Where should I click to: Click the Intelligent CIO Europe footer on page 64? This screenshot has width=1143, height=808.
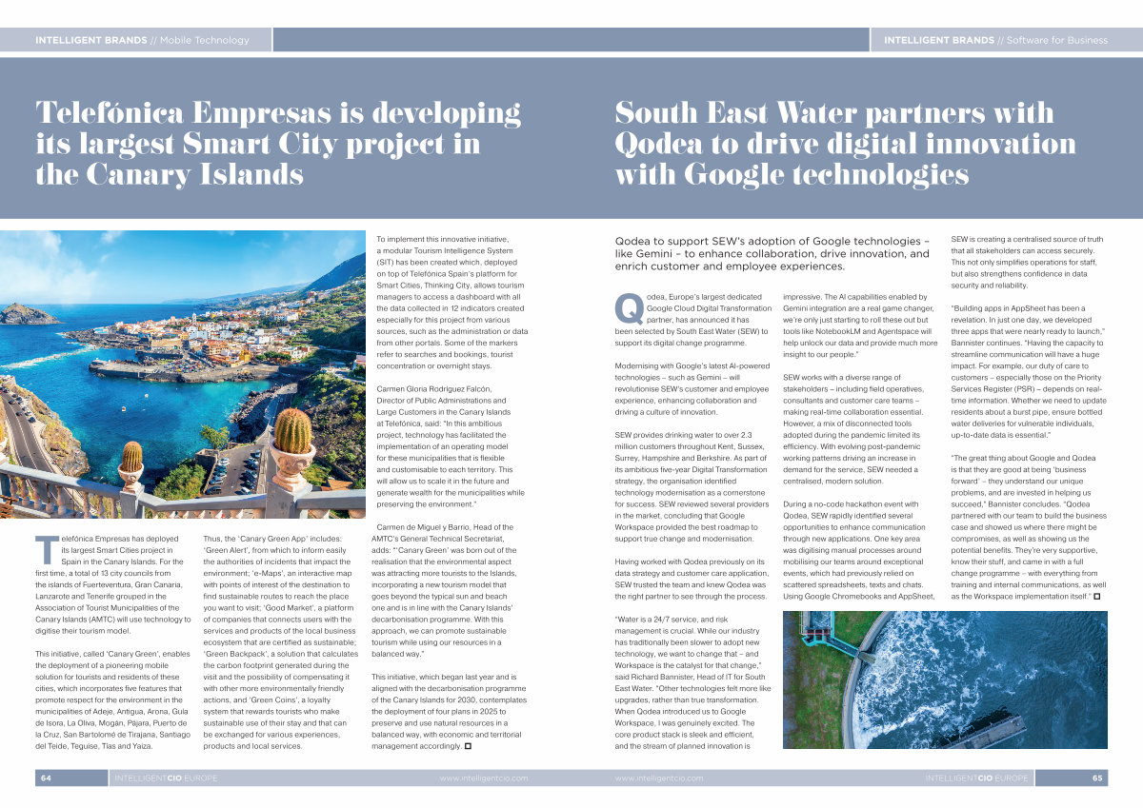click(166, 778)
